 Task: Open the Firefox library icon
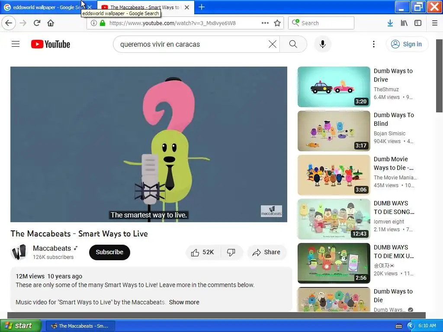coord(404,23)
